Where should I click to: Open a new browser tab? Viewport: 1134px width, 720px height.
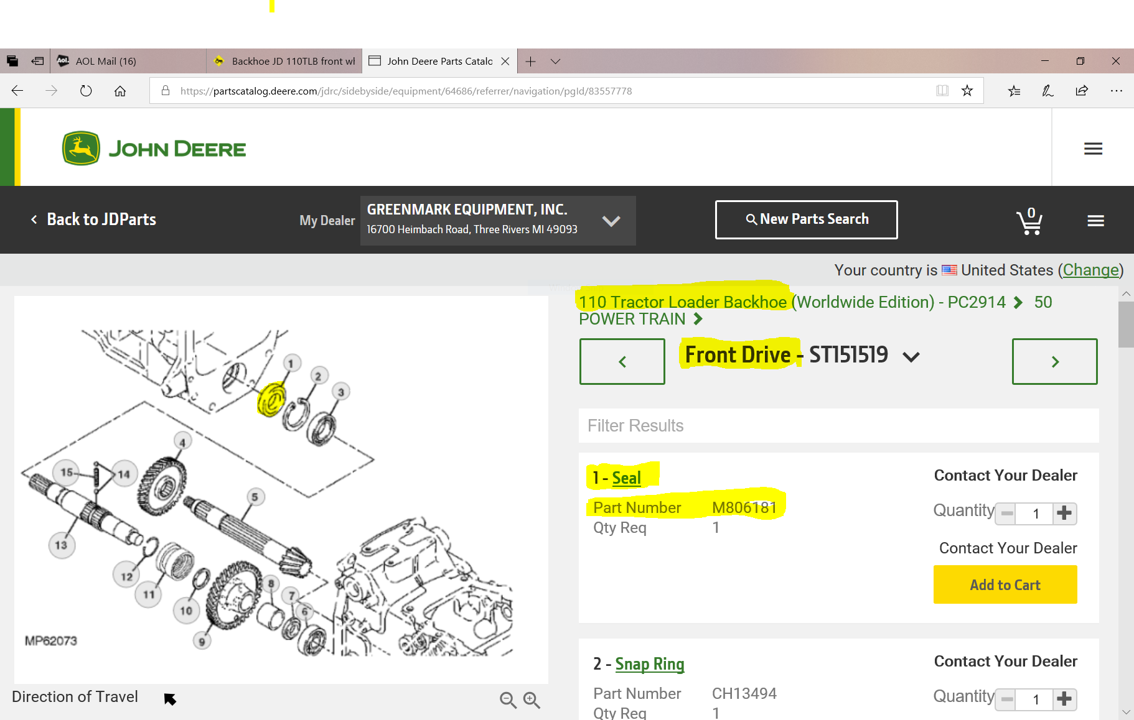[x=530, y=61]
